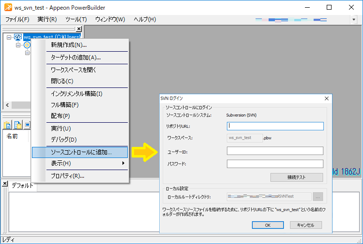This screenshot has height=244, width=363.
Task: Click the target icon under the workspace node
Action: (27, 45)
